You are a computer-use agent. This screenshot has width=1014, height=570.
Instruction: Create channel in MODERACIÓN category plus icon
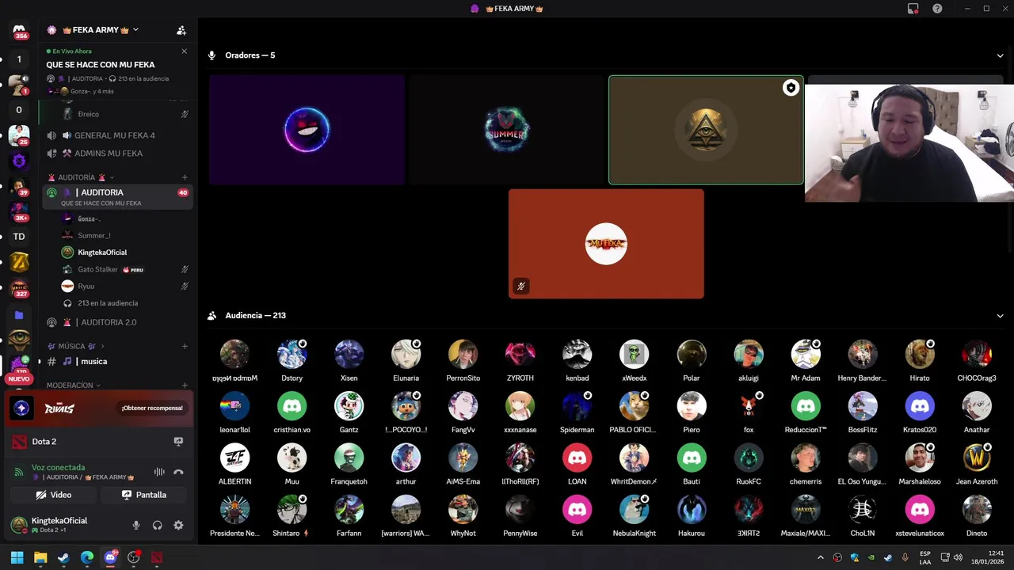(x=185, y=385)
